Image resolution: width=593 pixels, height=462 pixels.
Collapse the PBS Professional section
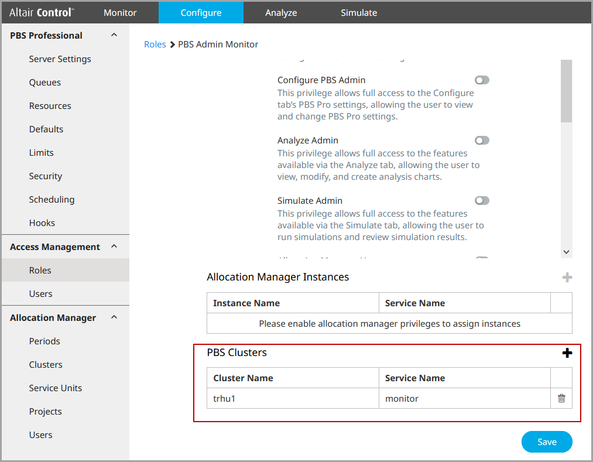114,35
